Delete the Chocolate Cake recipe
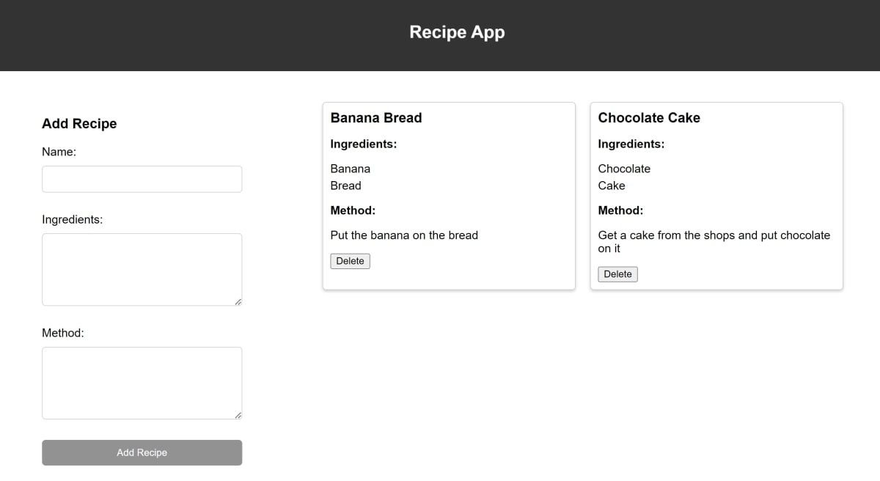Viewport: 880px width, 481px height. point(617,274)
